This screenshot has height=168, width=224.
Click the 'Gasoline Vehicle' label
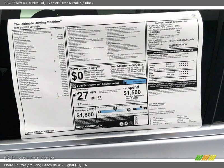[x=139, y=81]
